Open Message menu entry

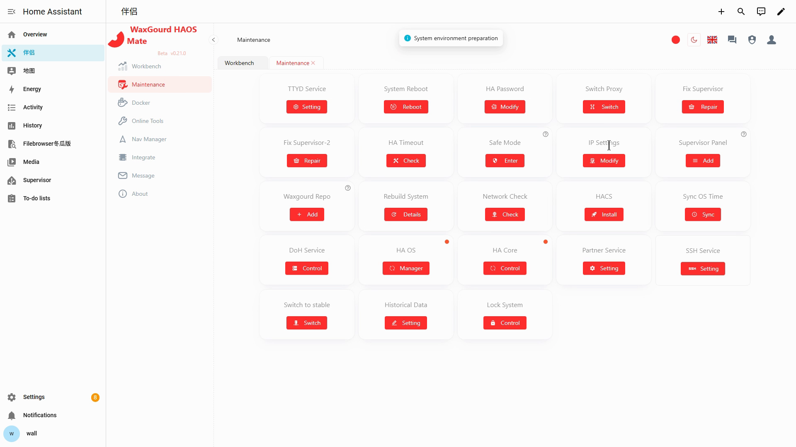pyautogui.click(x=160, y=175)
